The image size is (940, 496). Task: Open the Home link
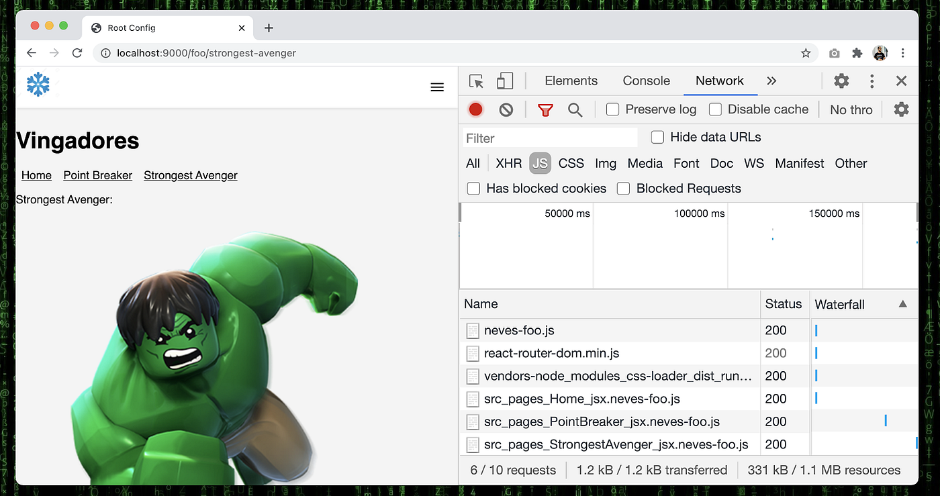(36, 175)
